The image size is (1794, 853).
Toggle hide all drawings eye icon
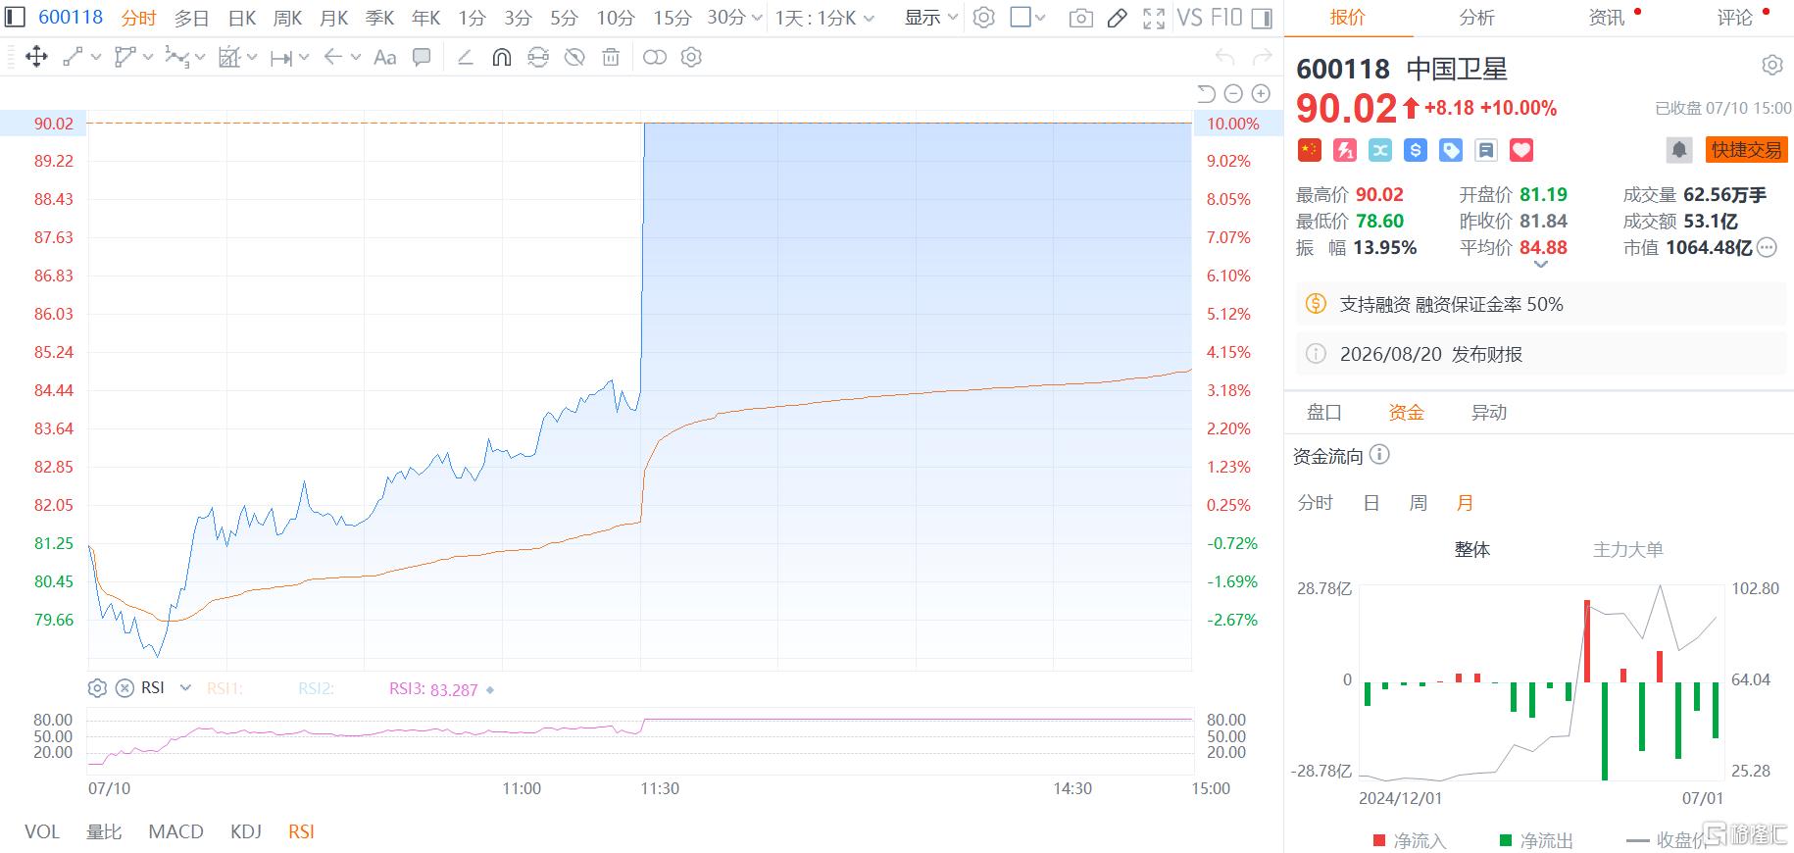tap(574, 58)
